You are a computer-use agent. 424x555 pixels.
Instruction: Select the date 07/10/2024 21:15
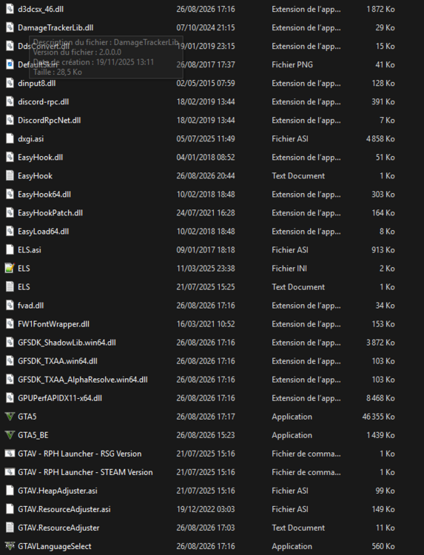click(x=206, y=27)
